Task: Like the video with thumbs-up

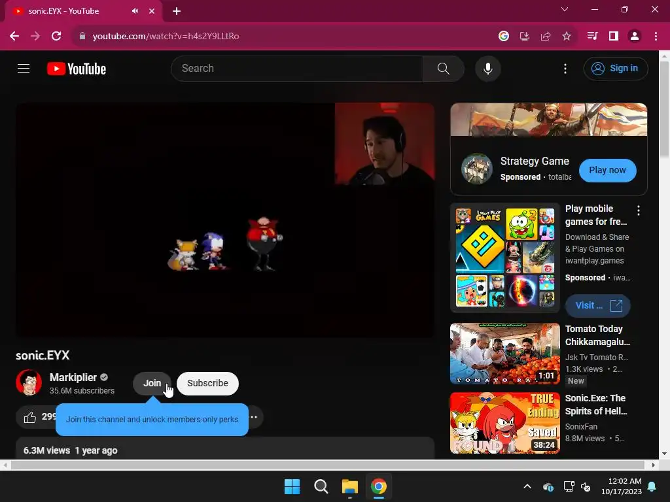Action: tap(30, 417)
